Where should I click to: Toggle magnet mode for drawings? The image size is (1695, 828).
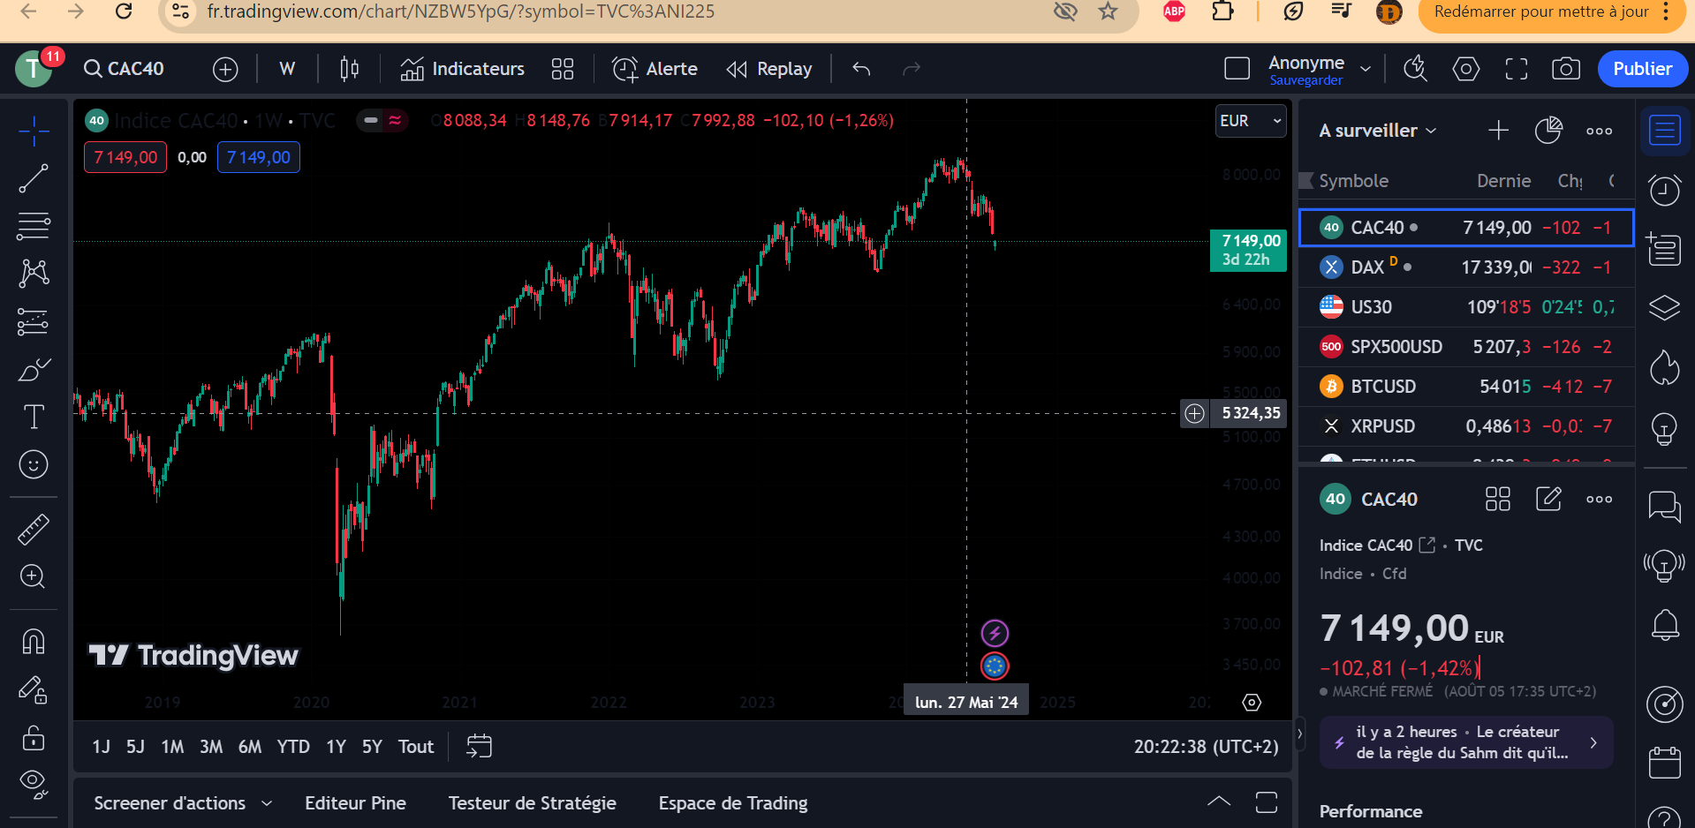(34, 642)
